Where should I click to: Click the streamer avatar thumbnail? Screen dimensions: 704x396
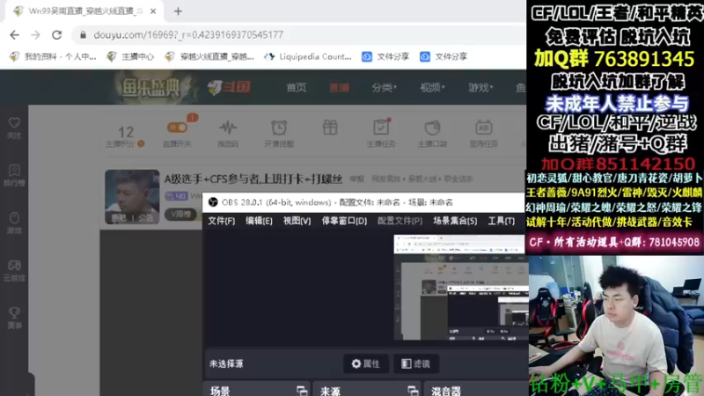[x=132, y=196]
